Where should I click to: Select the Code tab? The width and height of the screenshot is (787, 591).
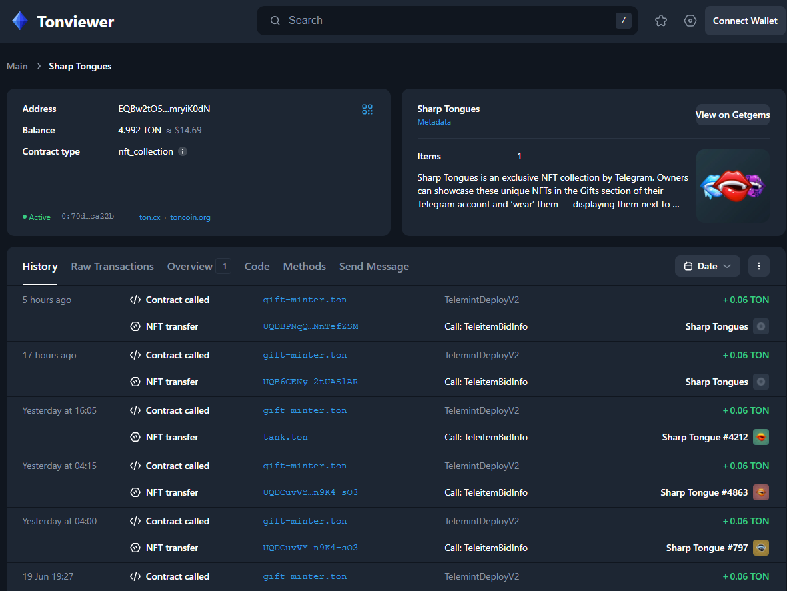pos(257,267)
